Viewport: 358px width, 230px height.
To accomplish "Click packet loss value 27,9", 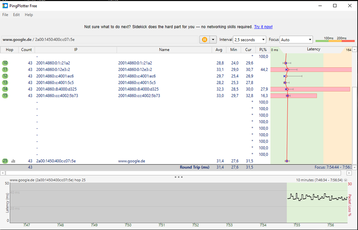I will [x=264, y=89].
